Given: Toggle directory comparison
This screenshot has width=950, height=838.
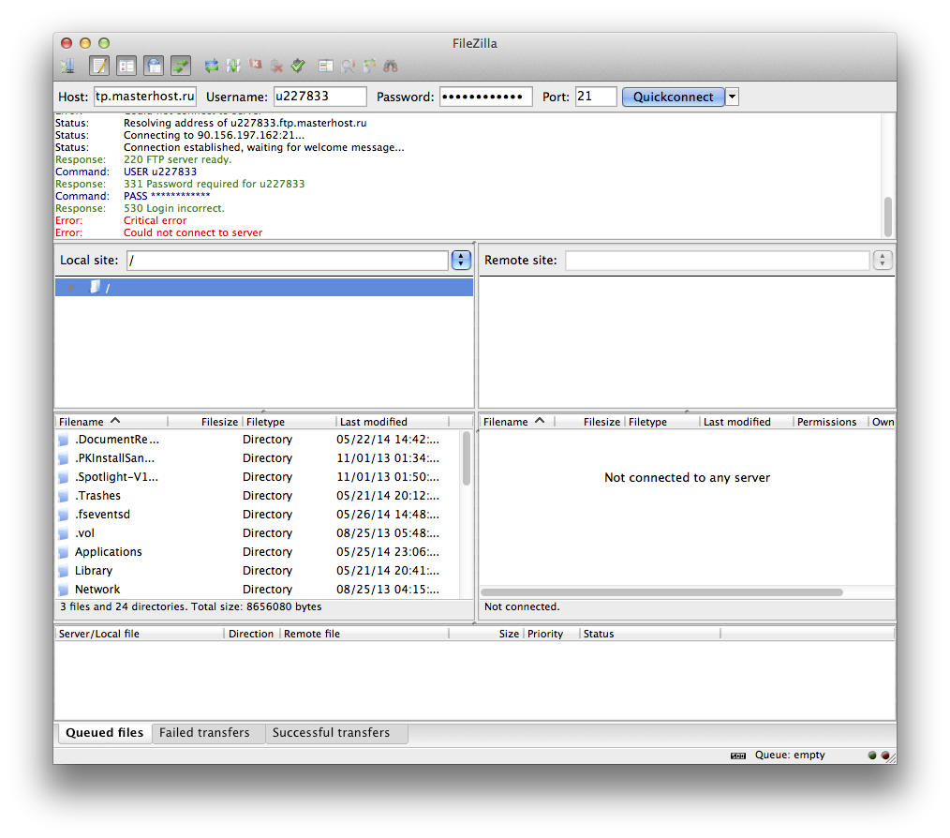Looking at the screenshot, I should point(348,66).
